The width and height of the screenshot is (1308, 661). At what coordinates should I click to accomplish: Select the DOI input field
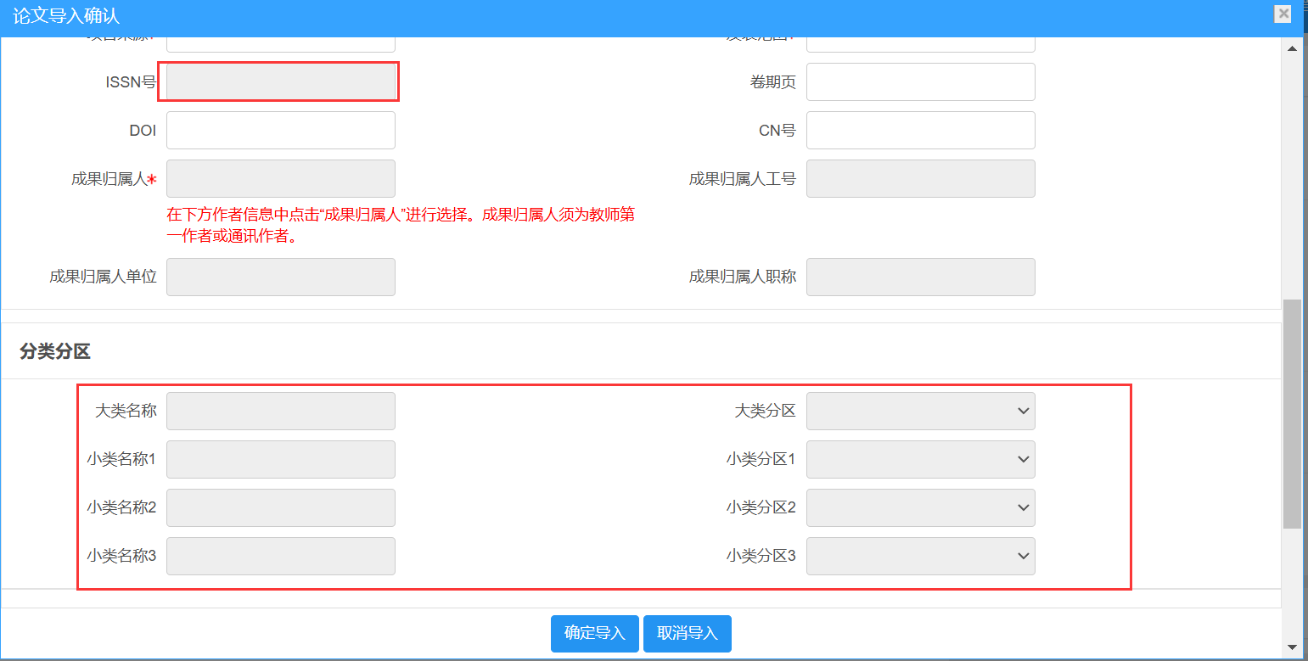(280, 131)
